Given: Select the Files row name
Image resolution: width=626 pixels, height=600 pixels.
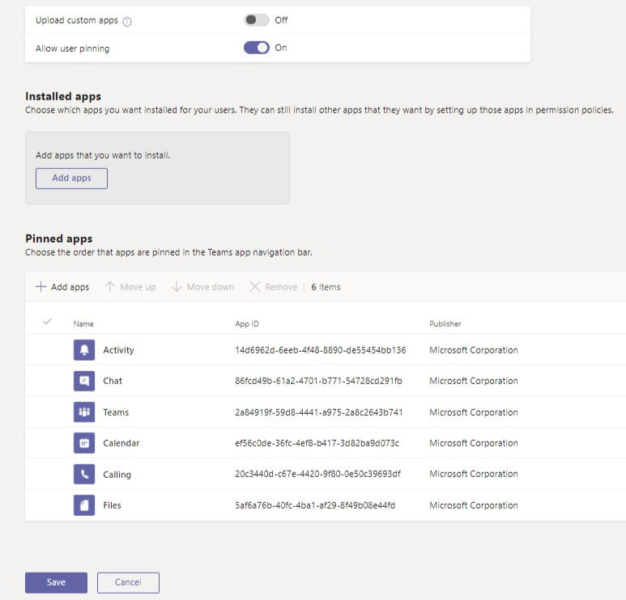Looking at the screenshot, I should (112, 505).
